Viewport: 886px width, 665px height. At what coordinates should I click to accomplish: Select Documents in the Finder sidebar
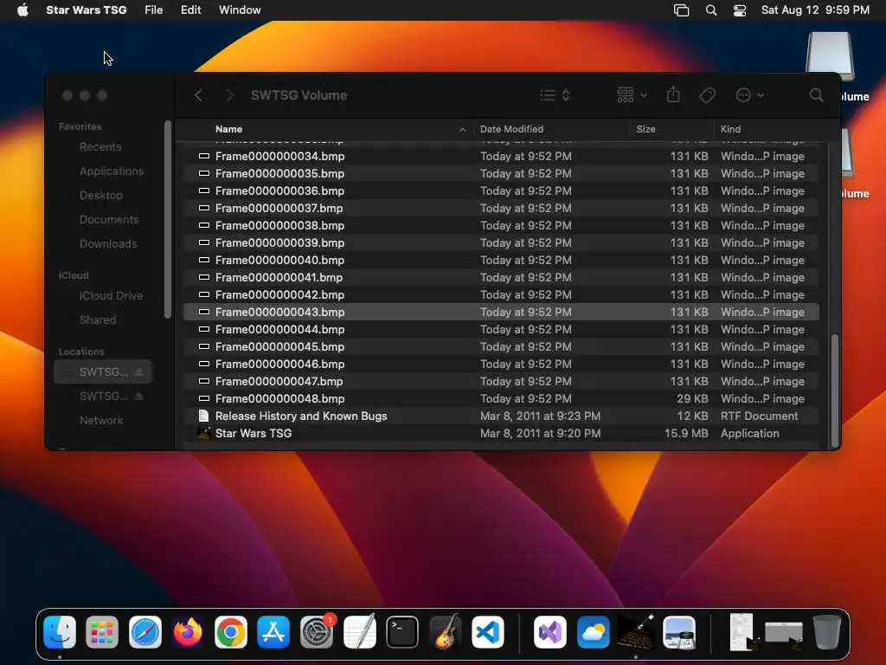(x=108, y=220)
